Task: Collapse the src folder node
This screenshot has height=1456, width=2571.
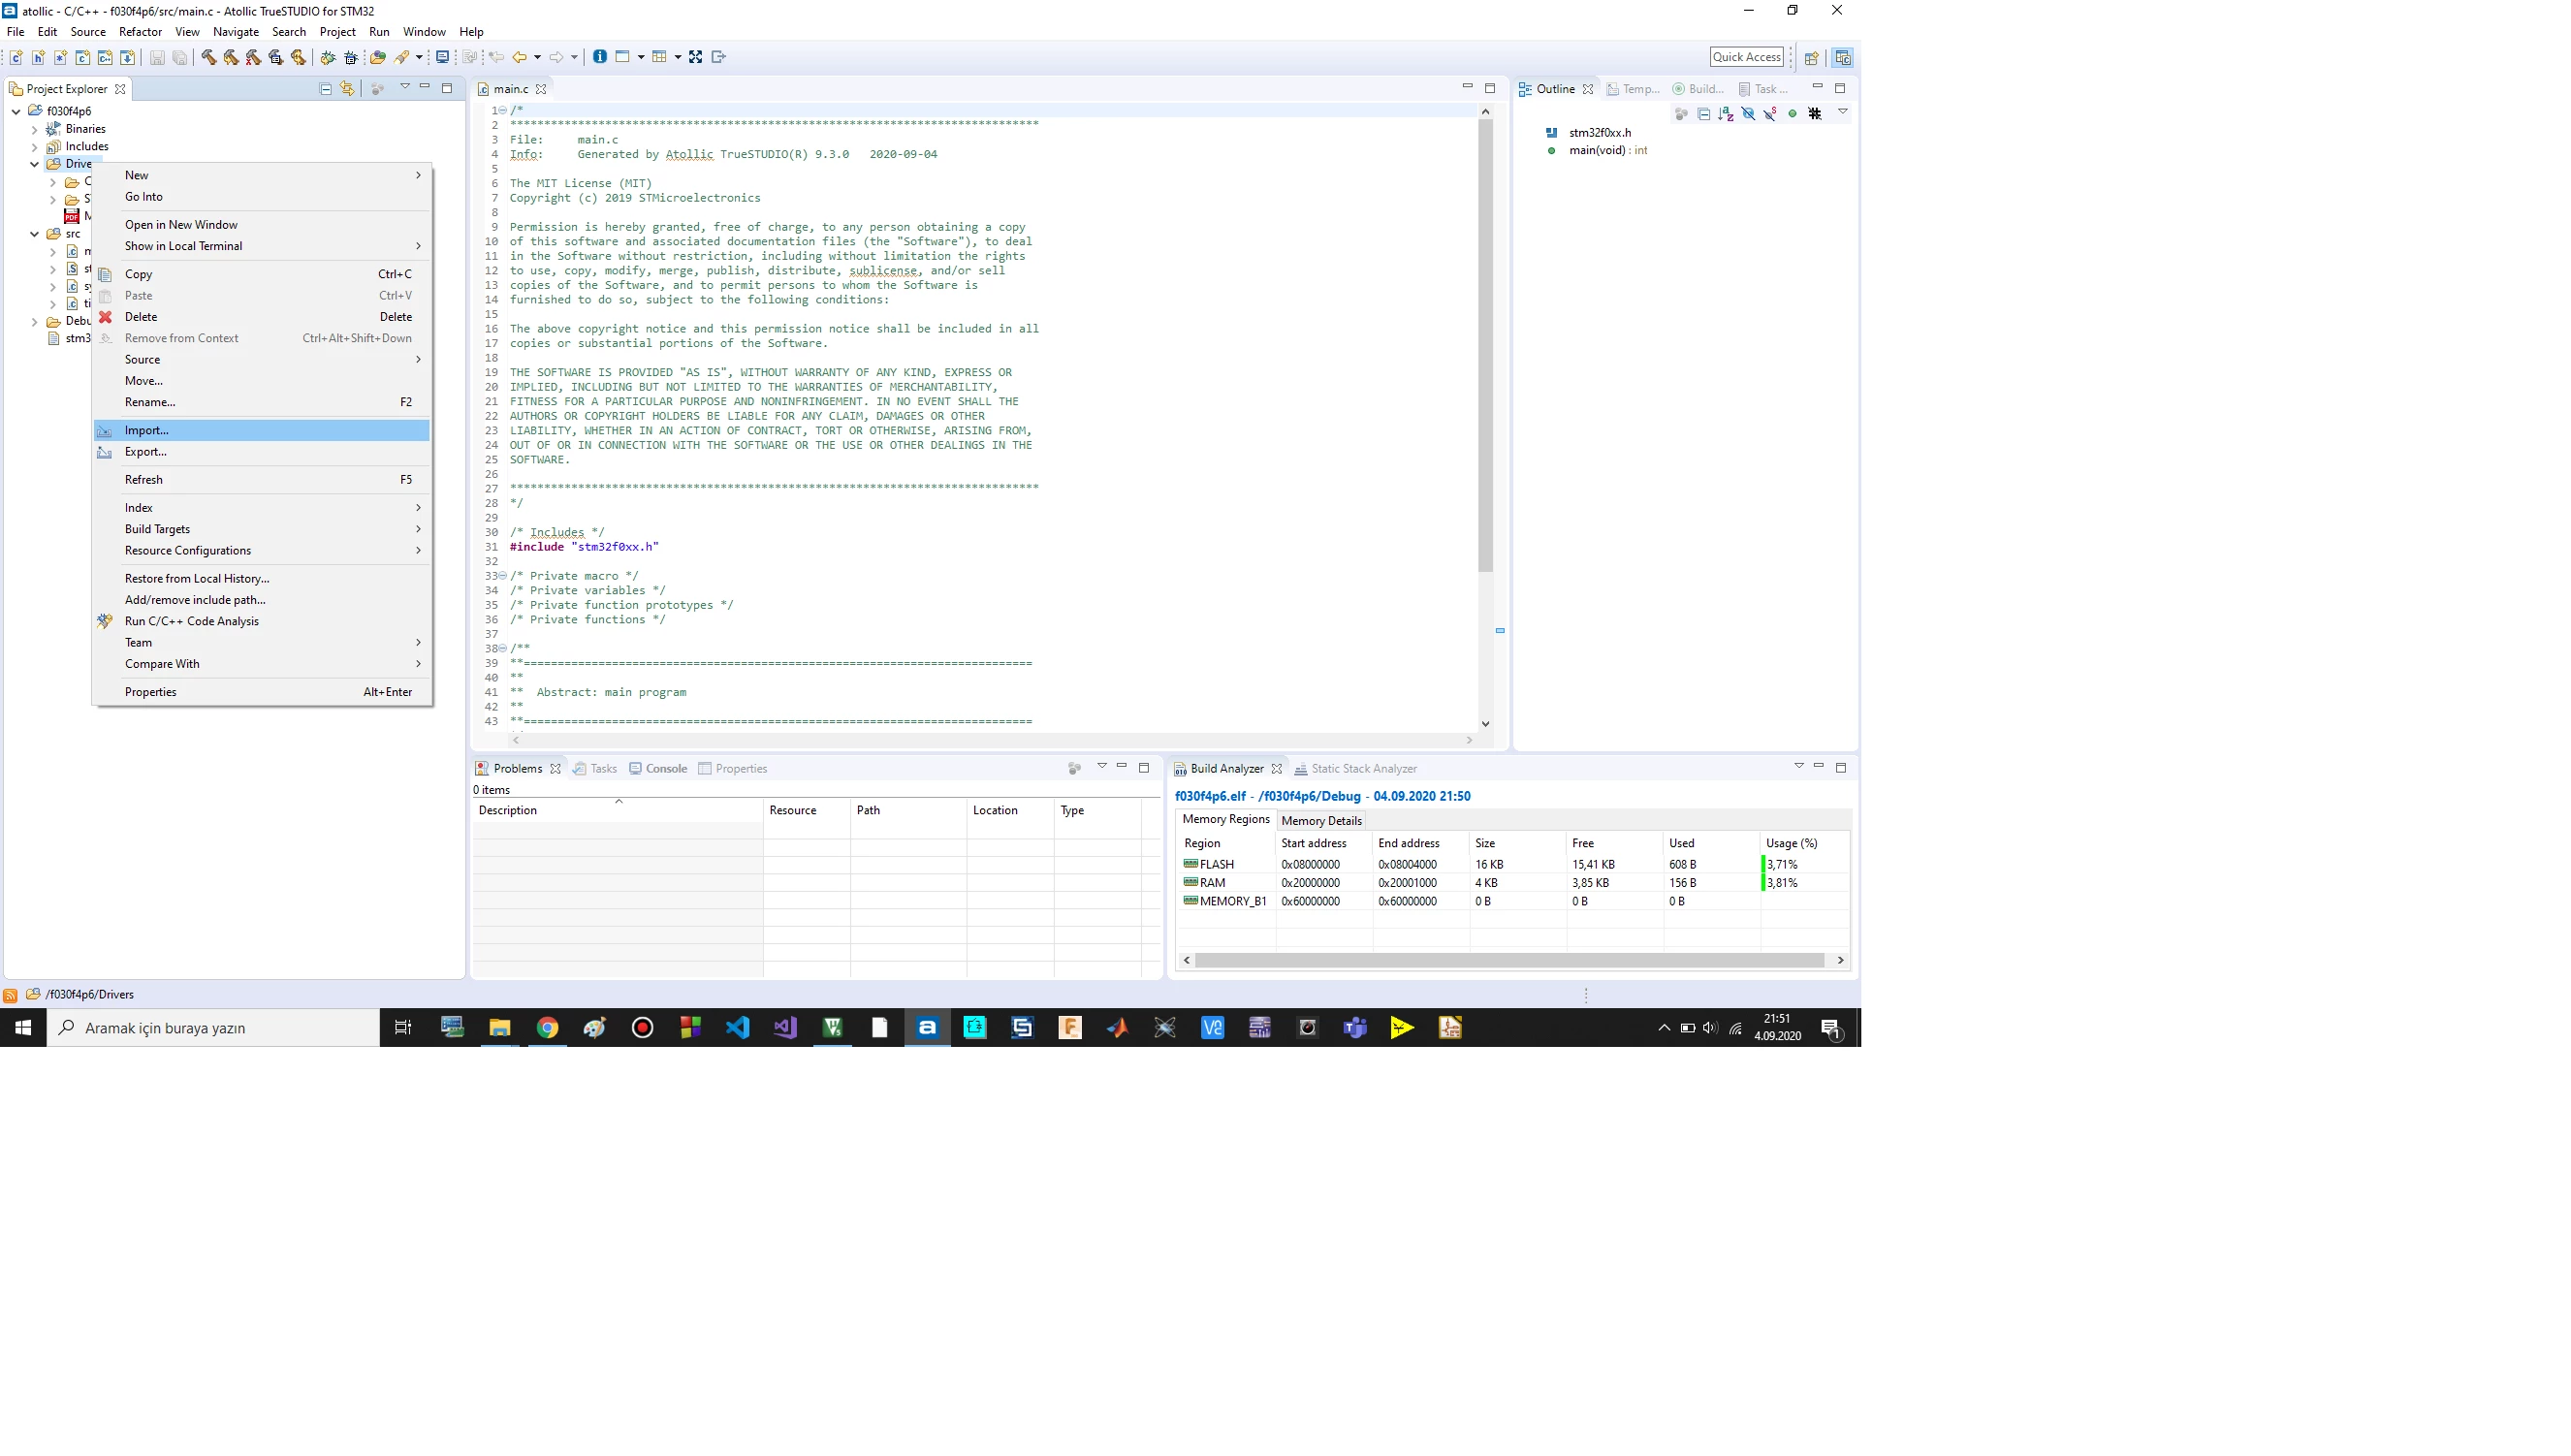Action: tap(34, 234)
